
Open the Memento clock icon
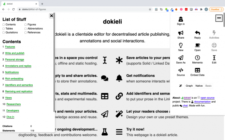(x=197, y=58)
